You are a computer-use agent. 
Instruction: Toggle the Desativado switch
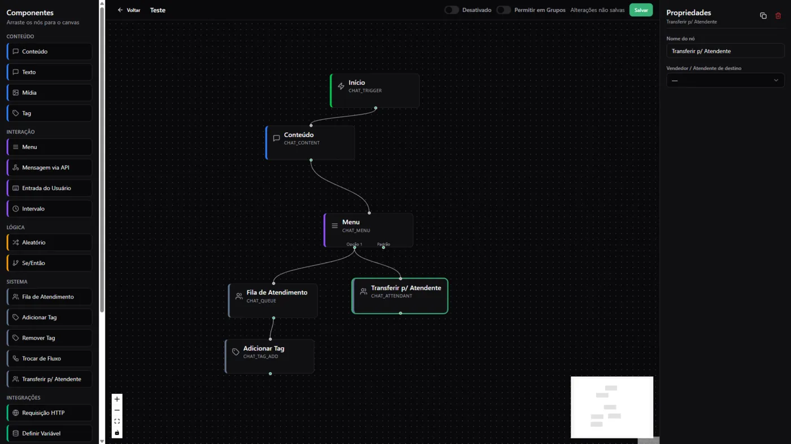[451, 10]
